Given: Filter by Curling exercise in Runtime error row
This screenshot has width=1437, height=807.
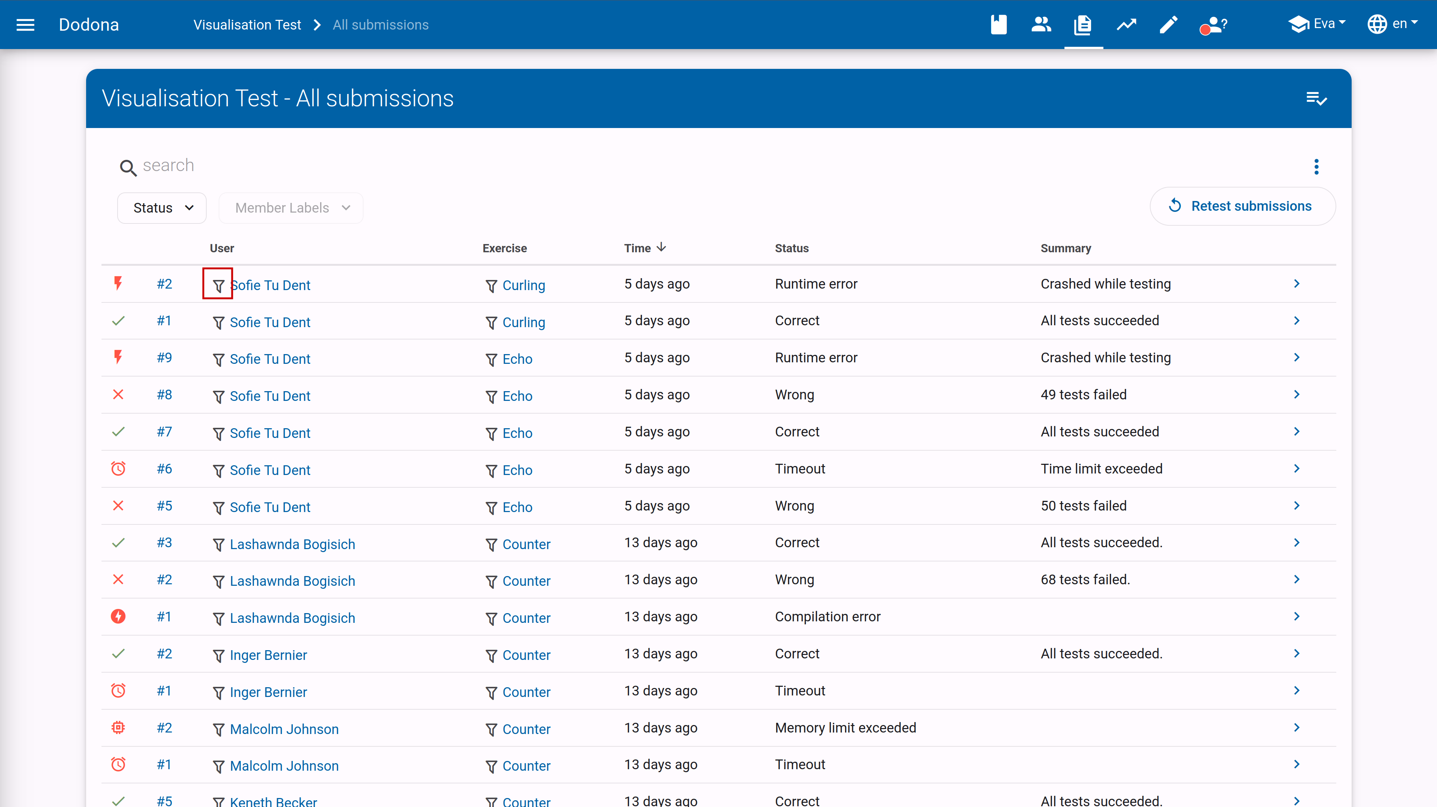Looking at the screenshot, I should point(491,286).
